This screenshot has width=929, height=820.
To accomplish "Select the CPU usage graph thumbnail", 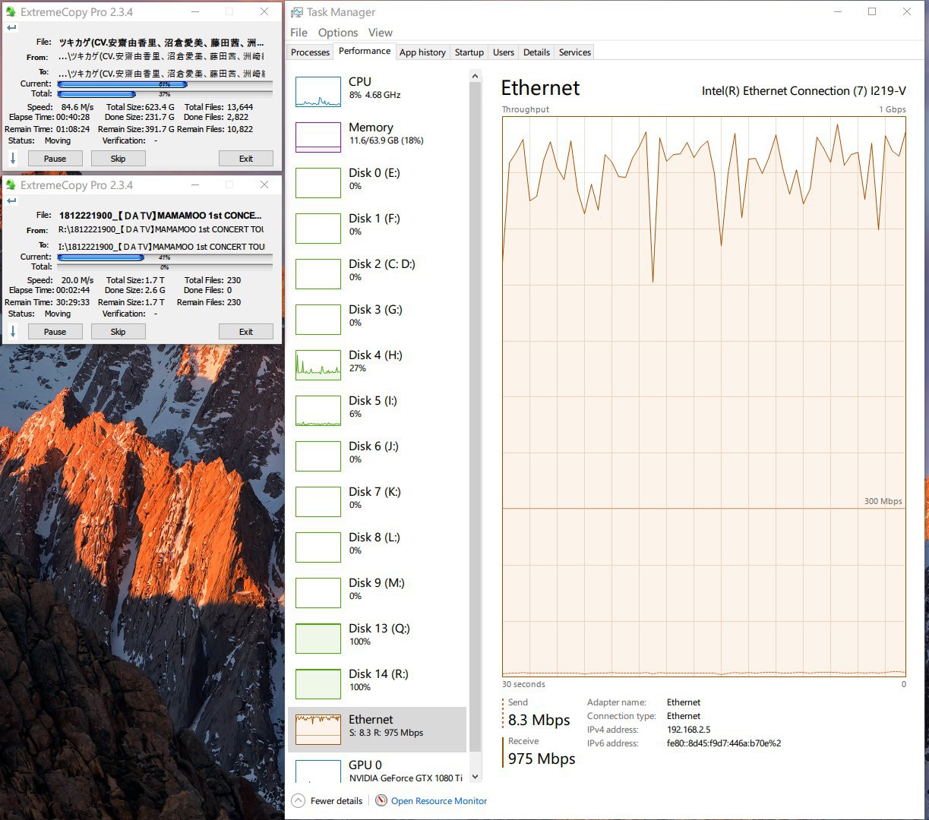I will click(318, 91).
